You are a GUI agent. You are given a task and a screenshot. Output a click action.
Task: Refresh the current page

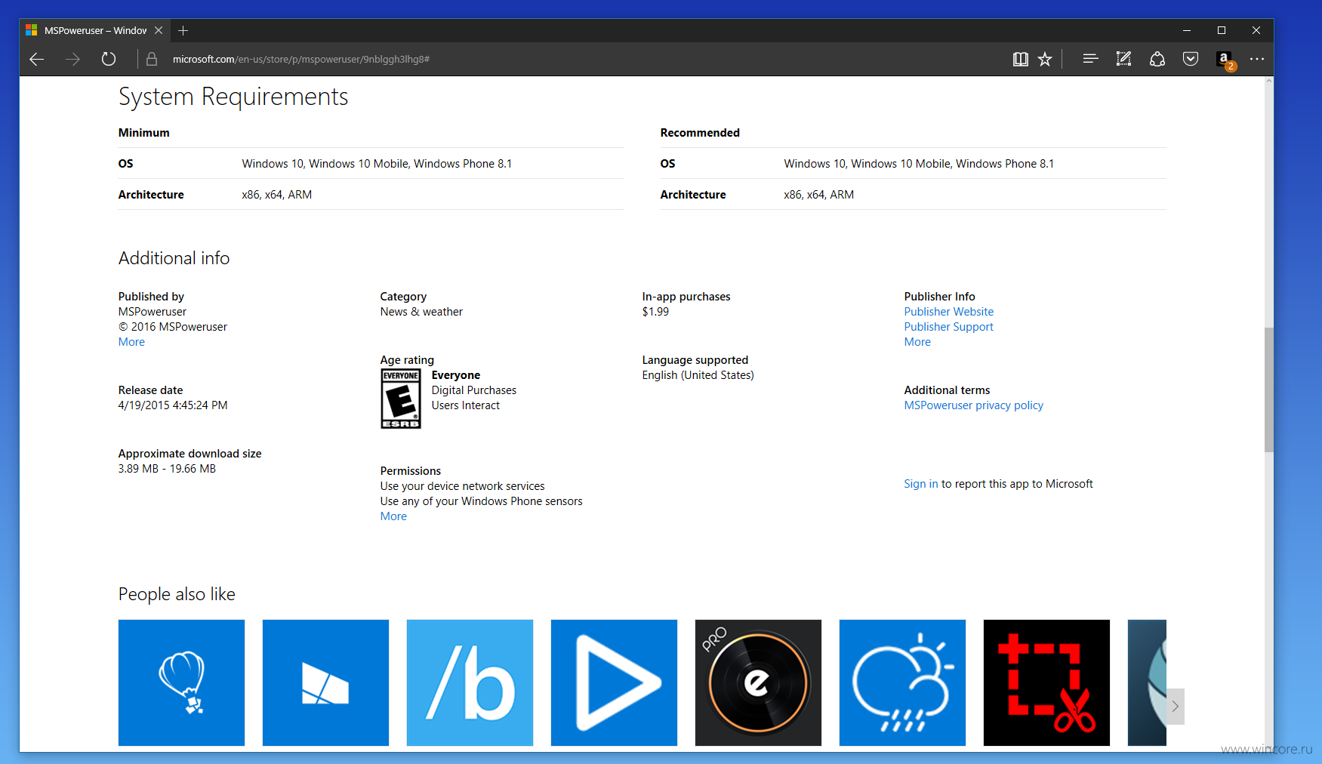[x=109, y=59]
